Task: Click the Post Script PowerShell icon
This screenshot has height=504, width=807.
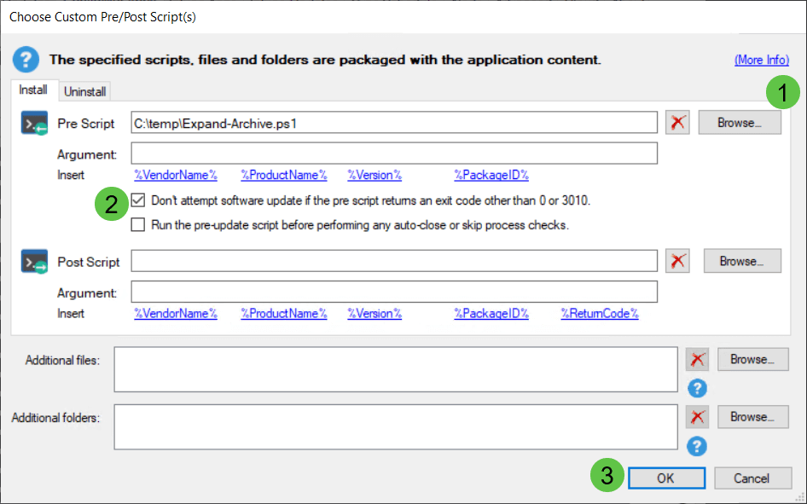Action: [x=34, y=262]
